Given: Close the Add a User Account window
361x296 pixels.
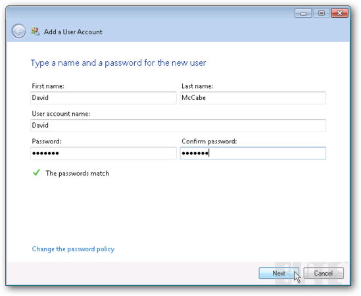Looking at the screenshot, I should (x=339, y=13).
